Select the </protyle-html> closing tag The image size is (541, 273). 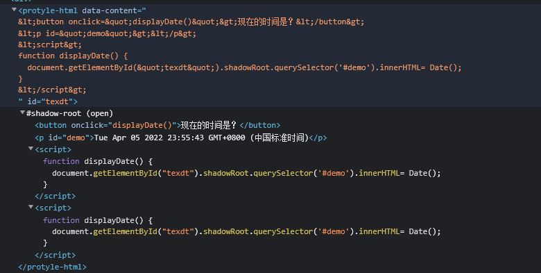point(53,267)
